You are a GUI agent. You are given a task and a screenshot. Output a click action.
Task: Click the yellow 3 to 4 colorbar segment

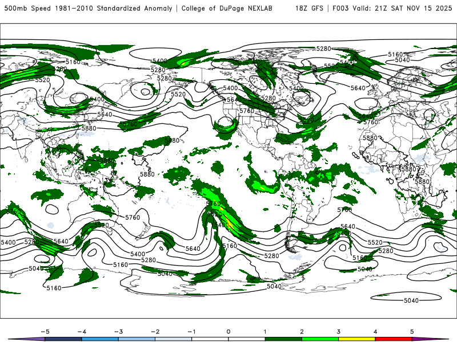pos(356,339)
